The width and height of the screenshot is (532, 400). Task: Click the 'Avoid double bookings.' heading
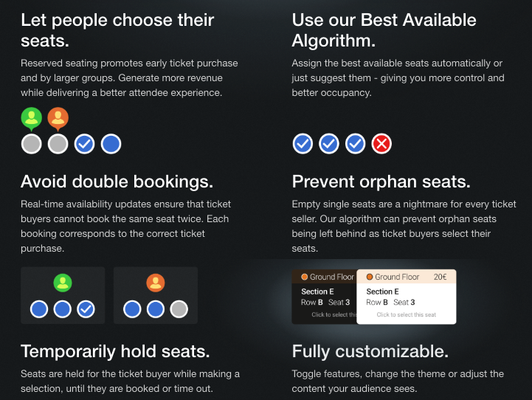(117, 182)
